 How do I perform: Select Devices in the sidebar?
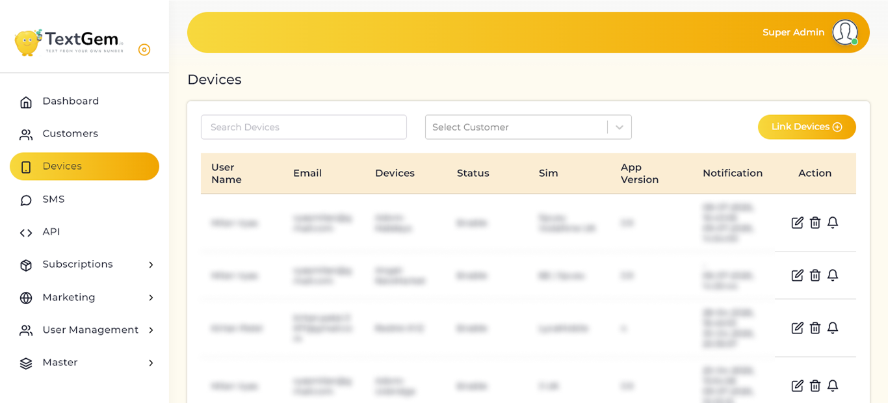(x=85, y=166)
